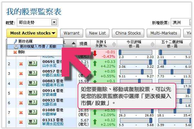The image size is (194, 129).
Task: Click stock code 01313
Action: point(48,120)
